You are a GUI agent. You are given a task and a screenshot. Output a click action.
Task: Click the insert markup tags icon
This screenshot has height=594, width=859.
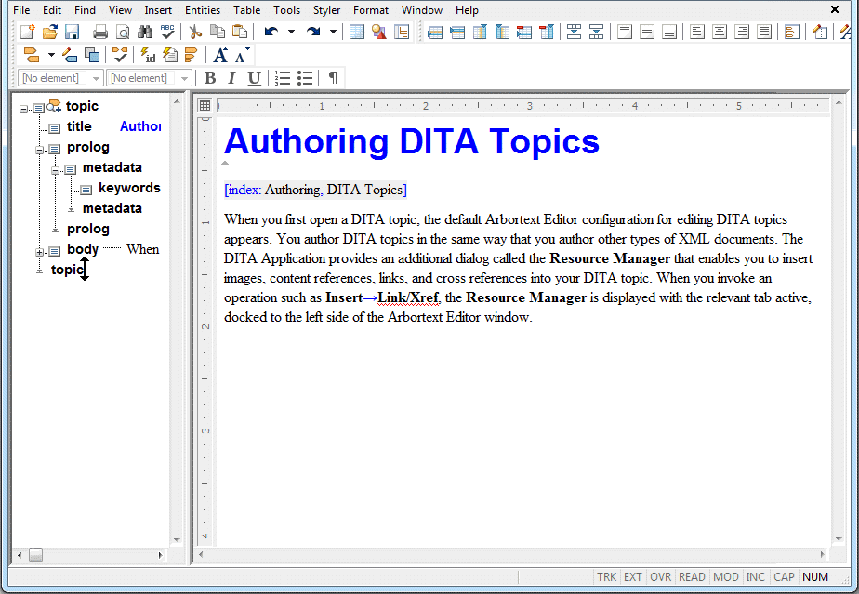[x=32, y=55]
